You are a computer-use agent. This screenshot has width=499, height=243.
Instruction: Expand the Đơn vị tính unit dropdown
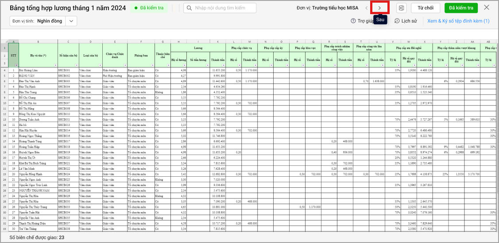71,21
